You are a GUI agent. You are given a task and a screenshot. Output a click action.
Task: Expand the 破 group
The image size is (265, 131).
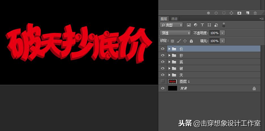click(169, 68)
